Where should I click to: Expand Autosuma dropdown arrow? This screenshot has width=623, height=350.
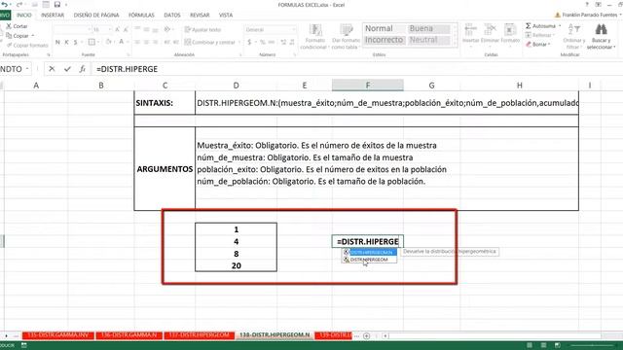(560, 26)
